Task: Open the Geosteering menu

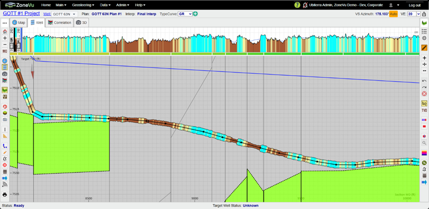Action: click(x=83, y=5)
